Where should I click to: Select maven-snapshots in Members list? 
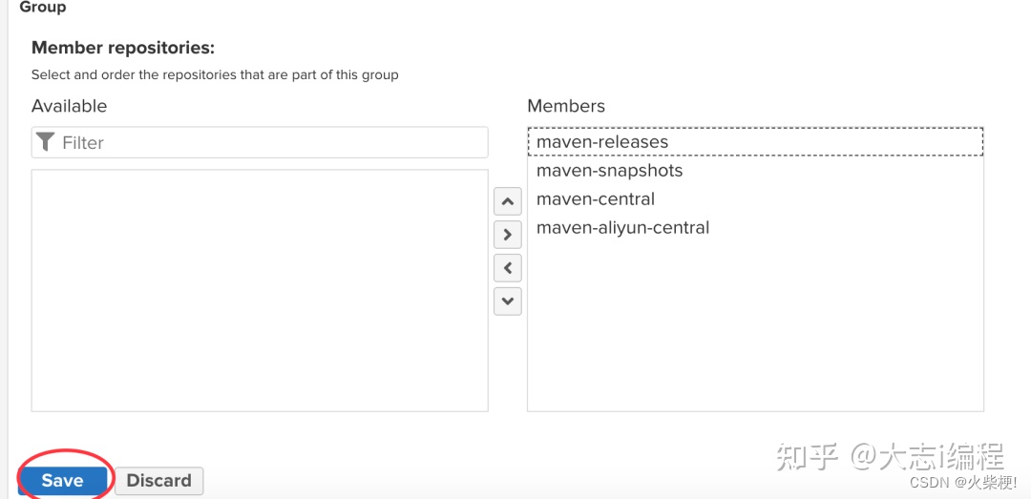pos(755,170)
